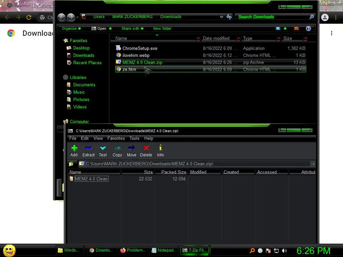
Task: Click Explorer Forward navigation button
Action: 71,17
